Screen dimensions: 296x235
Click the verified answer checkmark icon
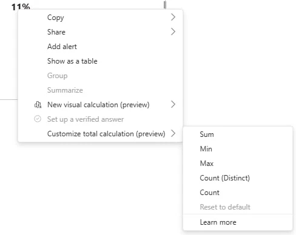tap(38, 119)
